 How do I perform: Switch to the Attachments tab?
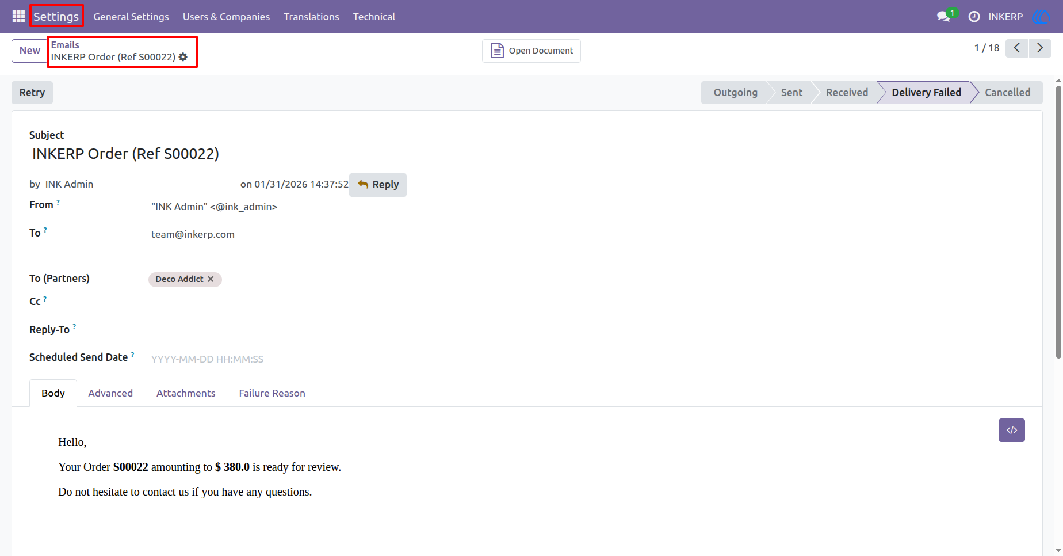[186, 393]
